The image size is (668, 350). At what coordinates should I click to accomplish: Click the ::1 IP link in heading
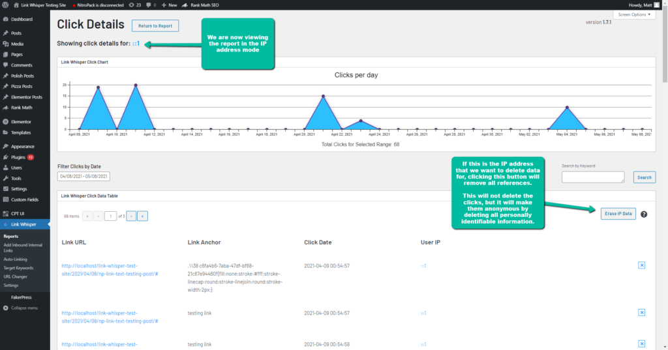pos(136,44)
